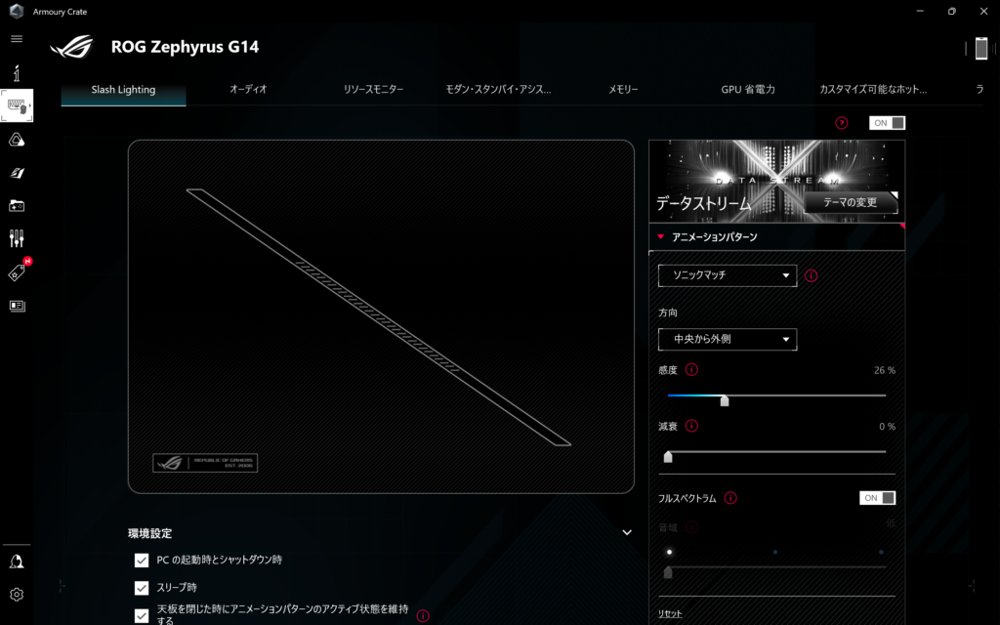The height and width of the screenshot is (625, 1000).
Task: Click the info icon beside 減衰
Action: (x=692, y=426)
